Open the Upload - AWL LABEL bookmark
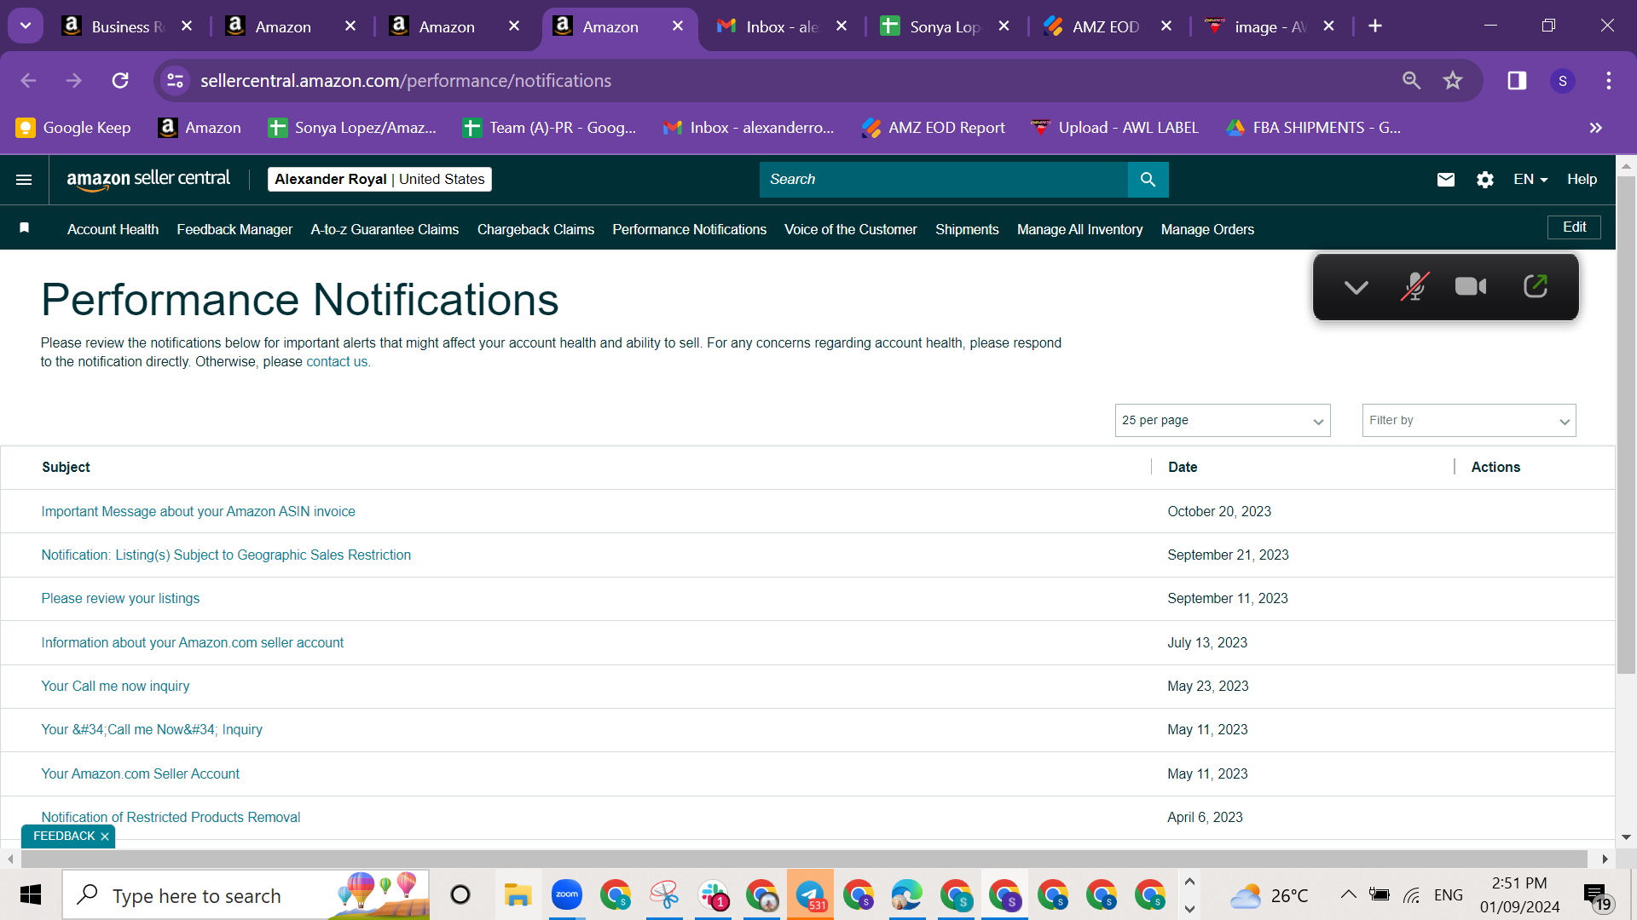Viewport: 1637px width, 920px height. point(1115,128)
